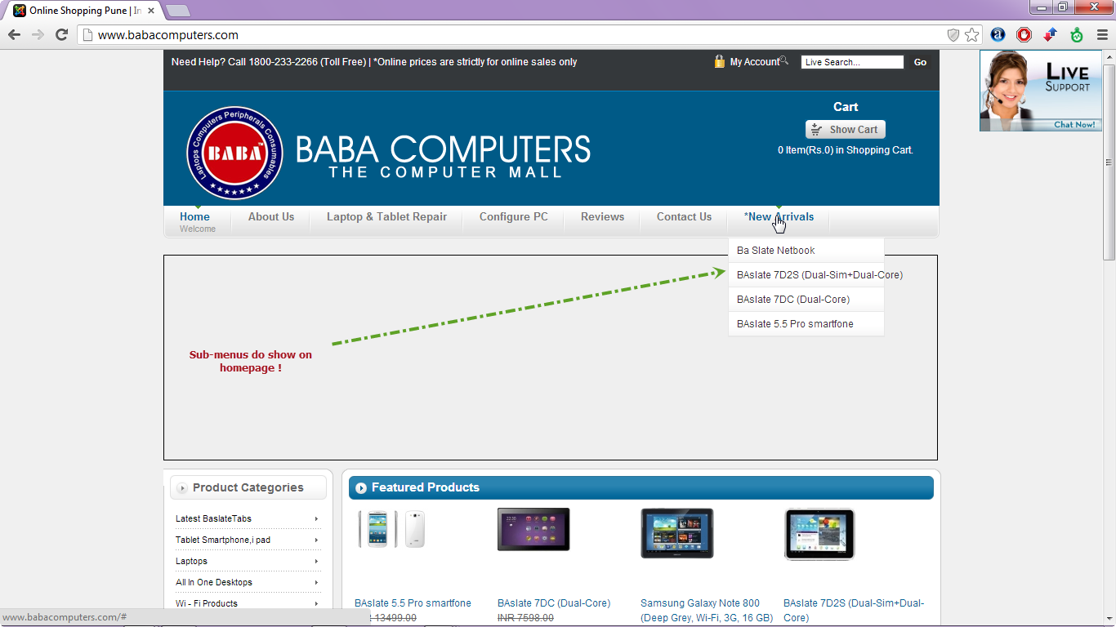1116x627 pixels.
Task: Expand the Laptops category arrow
Action: click(316, 561)
